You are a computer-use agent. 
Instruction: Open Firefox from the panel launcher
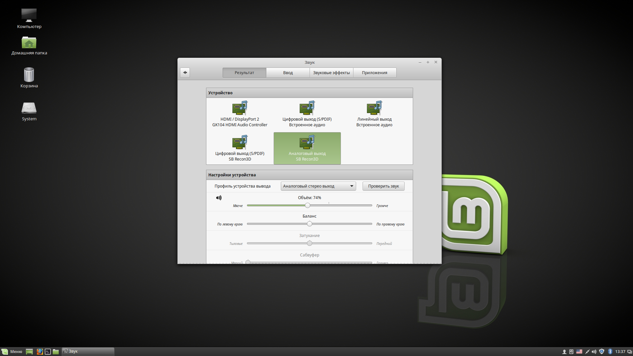40,352
